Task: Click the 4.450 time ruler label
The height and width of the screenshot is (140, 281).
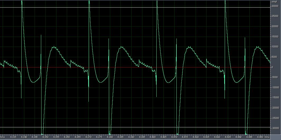Action: pos(260,137)
